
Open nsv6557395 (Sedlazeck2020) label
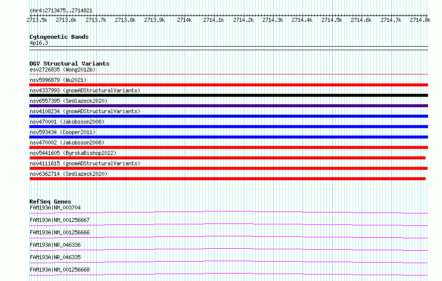click(x=69, y=101)
